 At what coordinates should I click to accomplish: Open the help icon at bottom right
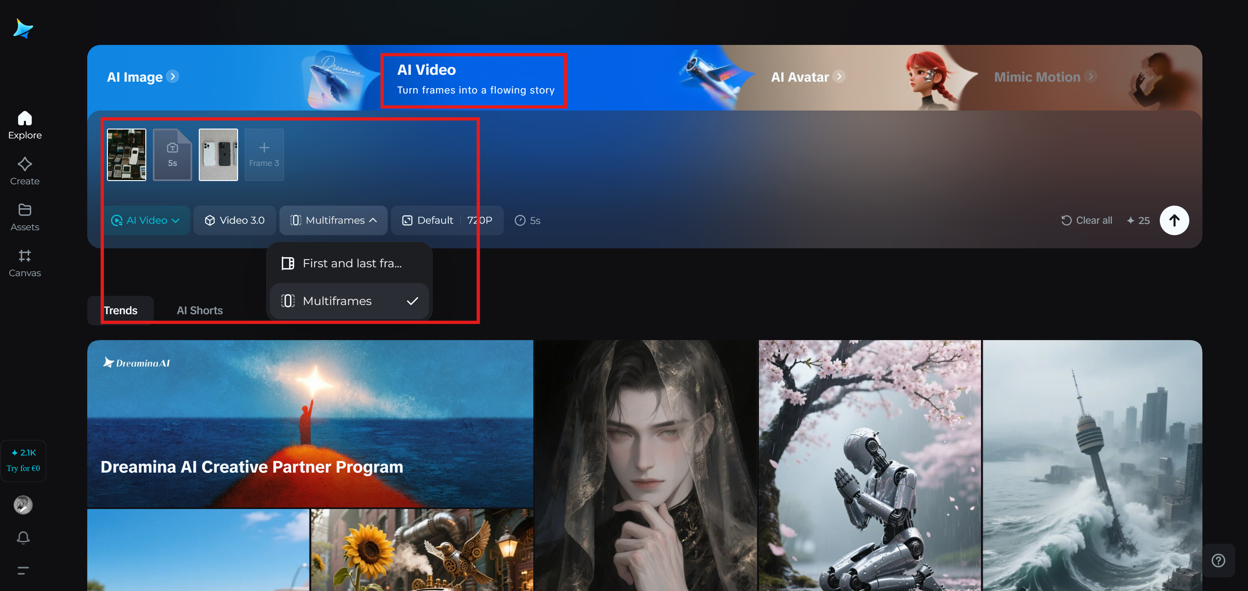coord(1219,560)
